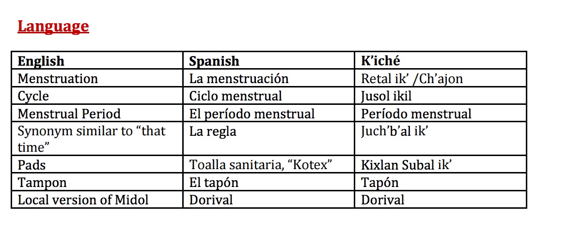This screenshot has width=568, height=230.
Task: Select the English column header
Action: coord(97,60)
